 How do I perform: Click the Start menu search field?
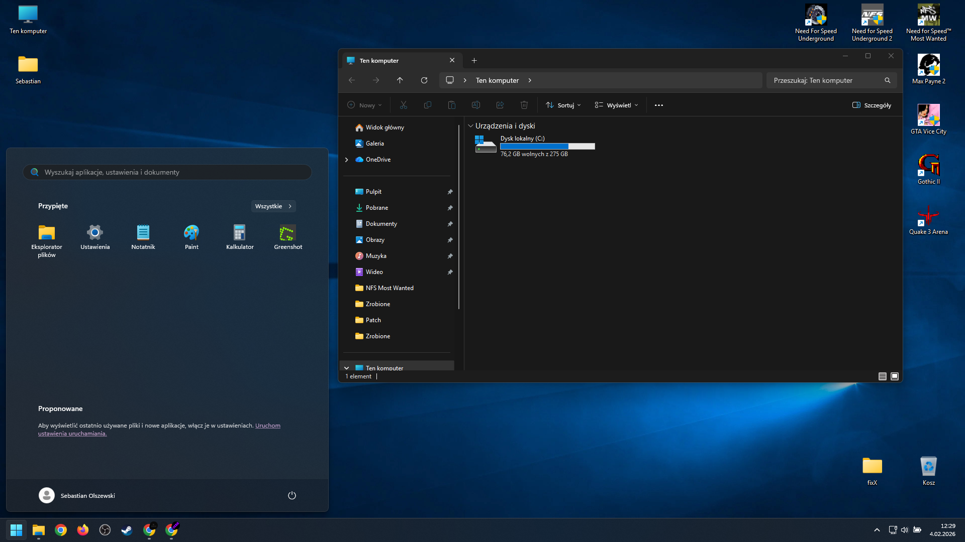pyautogui.click(x=167, y=172)
